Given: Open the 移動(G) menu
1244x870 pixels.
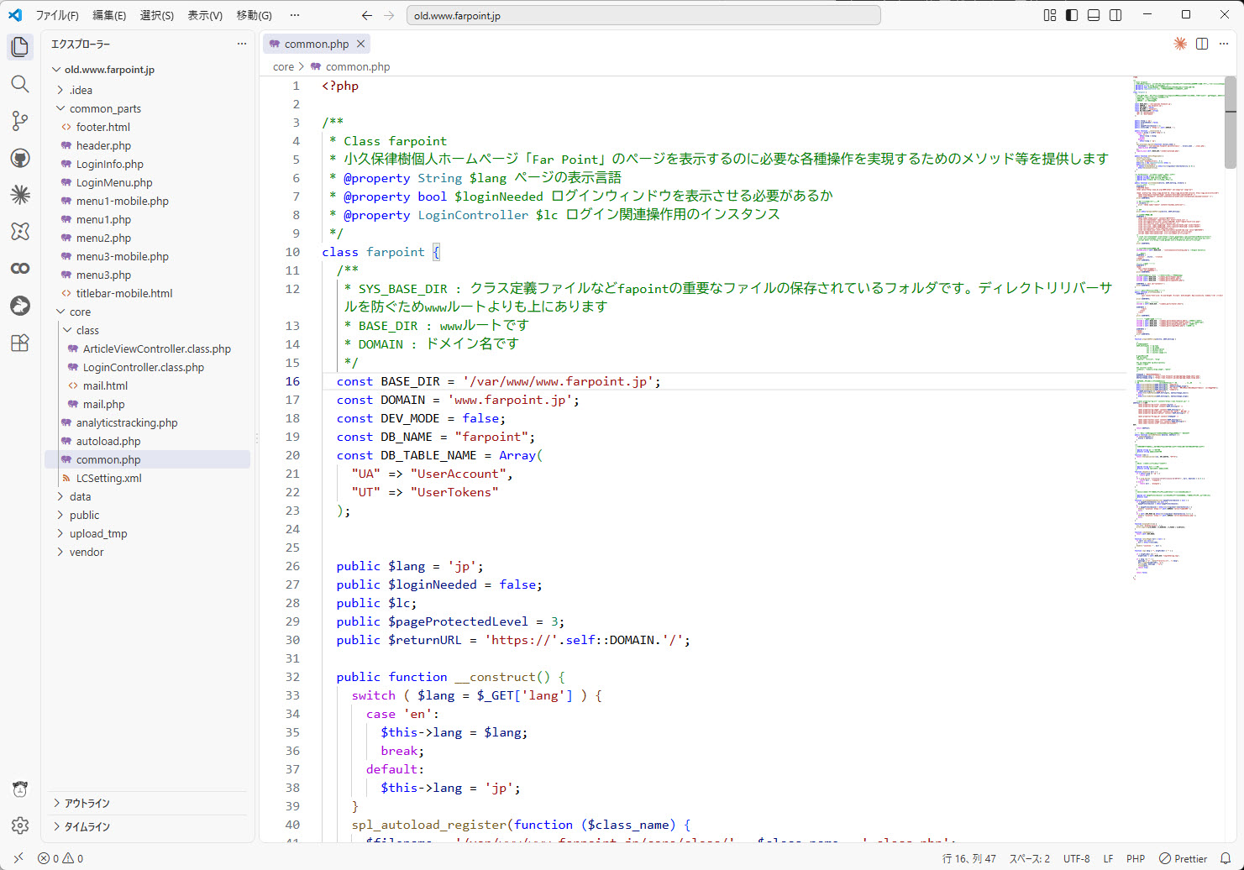Looking at the screenshot, I should 255,15.
